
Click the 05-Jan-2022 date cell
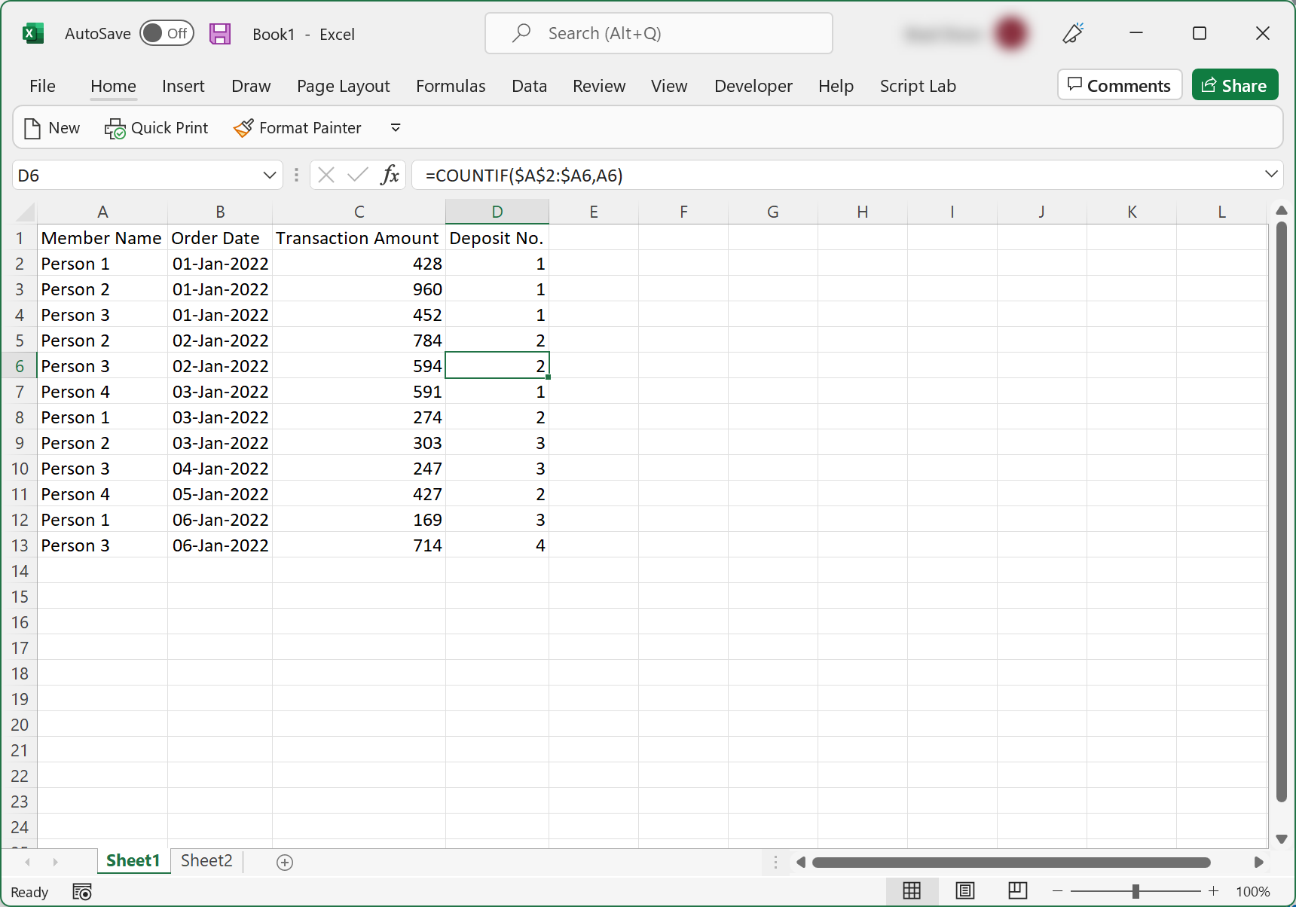(220, 494)
